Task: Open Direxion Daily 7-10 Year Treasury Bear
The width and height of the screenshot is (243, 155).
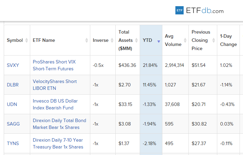Action: pos(58,143)
